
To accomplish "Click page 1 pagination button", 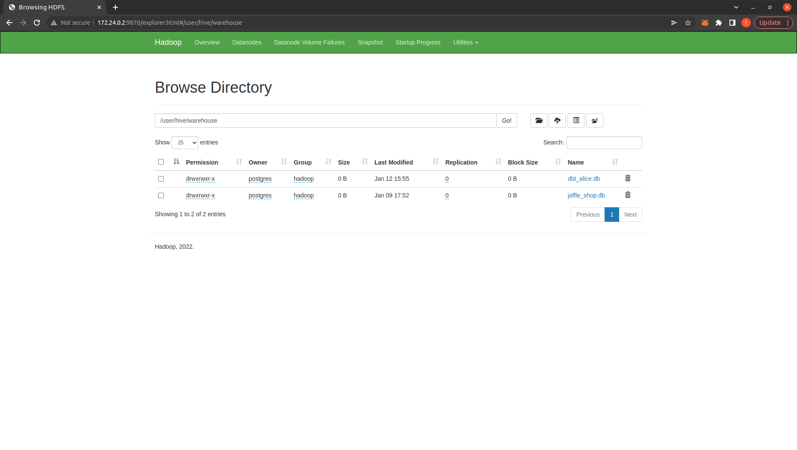I will 612,215.
